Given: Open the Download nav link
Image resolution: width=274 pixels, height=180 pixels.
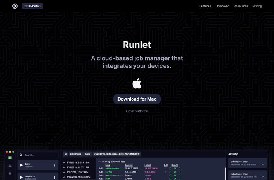Looking at the screenshot, I should pos(222,6).
